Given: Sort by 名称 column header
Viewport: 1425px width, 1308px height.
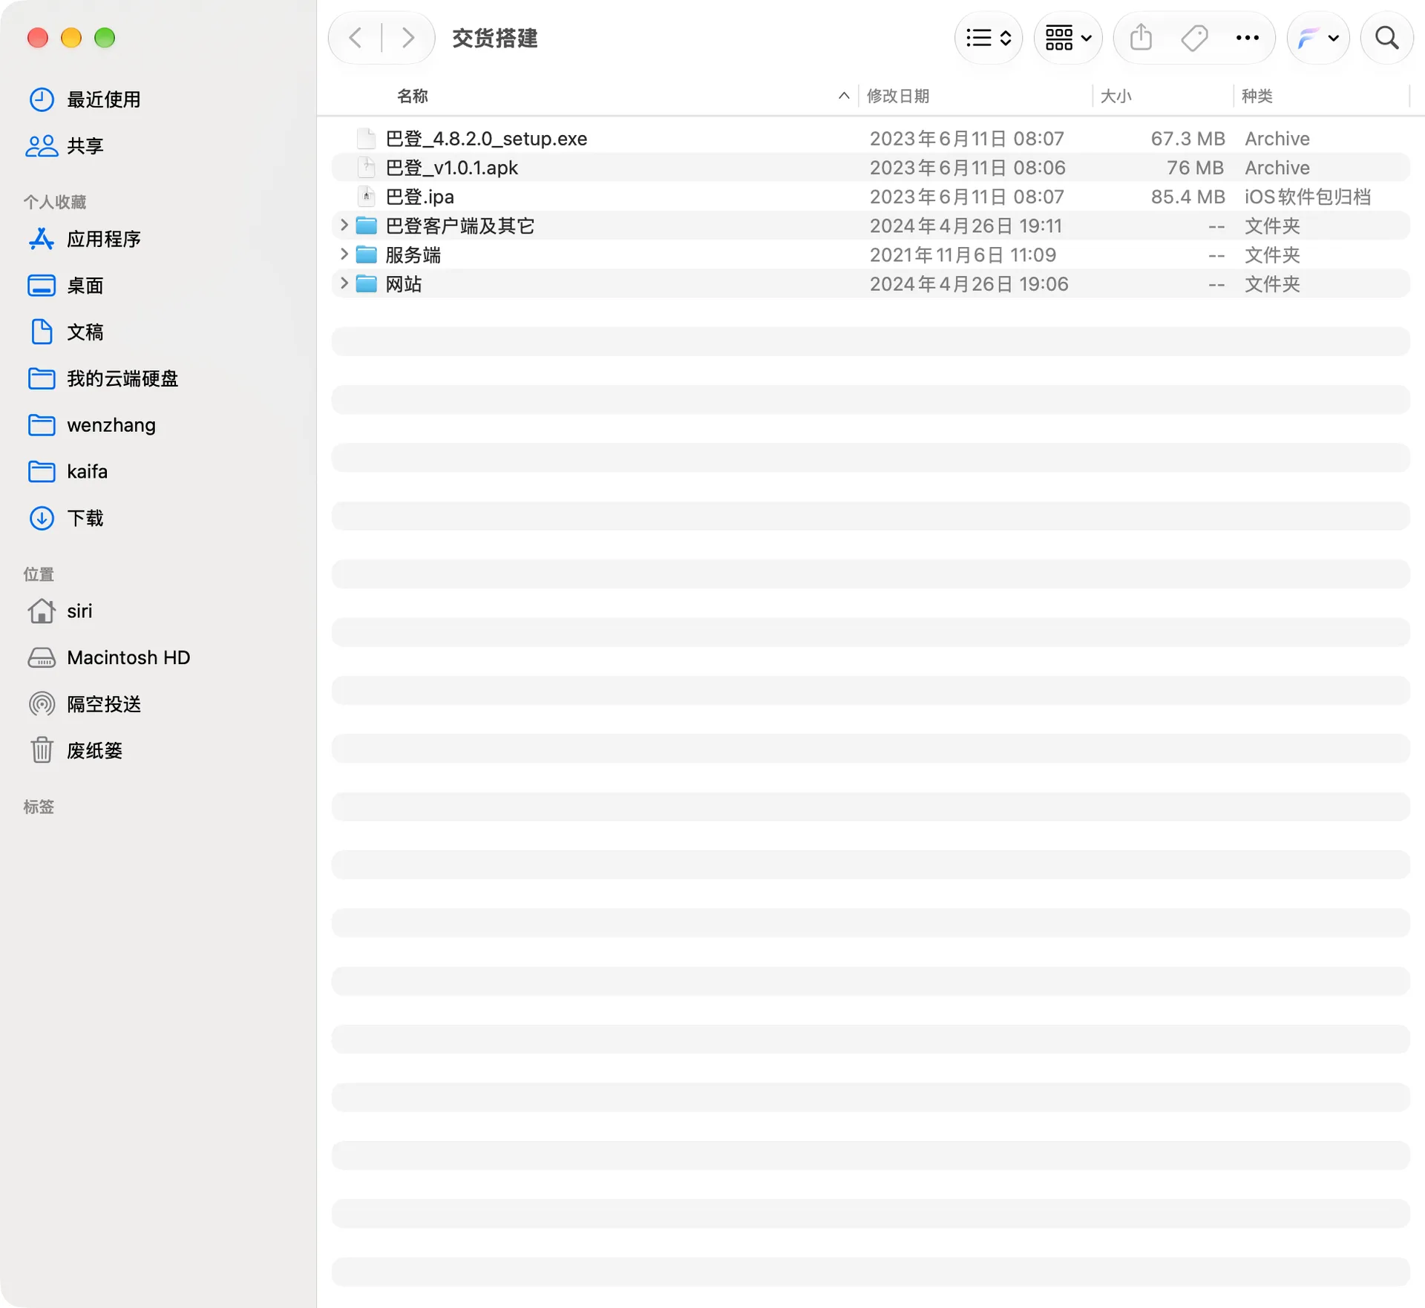Looking at the screenshot, I should pyautogui.click(x=413, y=96).
